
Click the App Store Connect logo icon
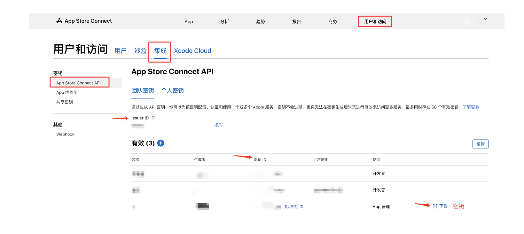pyautogui.click(x=59, y=21)
